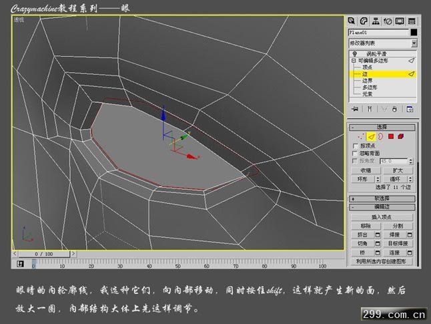This screenshot has width=431, height=324.
Task: Open the 切角 chamfer settings box
Action: pyautogui.click(x=378, y=244)
